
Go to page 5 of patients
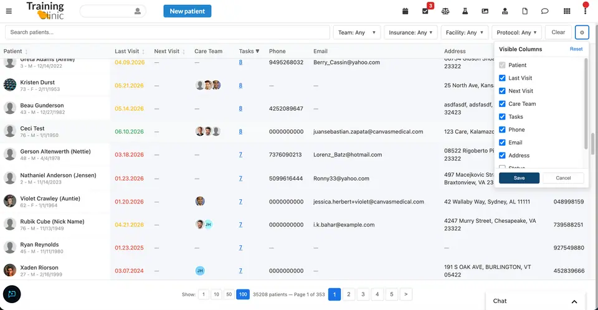[x=392, y=294]
